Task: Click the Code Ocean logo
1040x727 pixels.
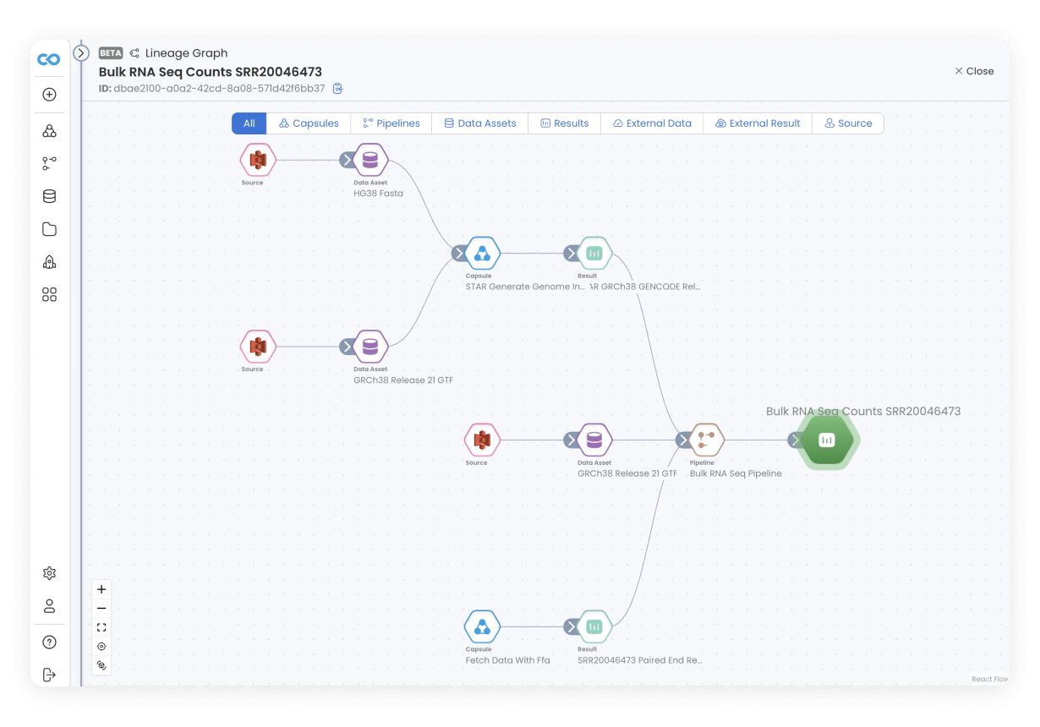Action: [49, 57]
